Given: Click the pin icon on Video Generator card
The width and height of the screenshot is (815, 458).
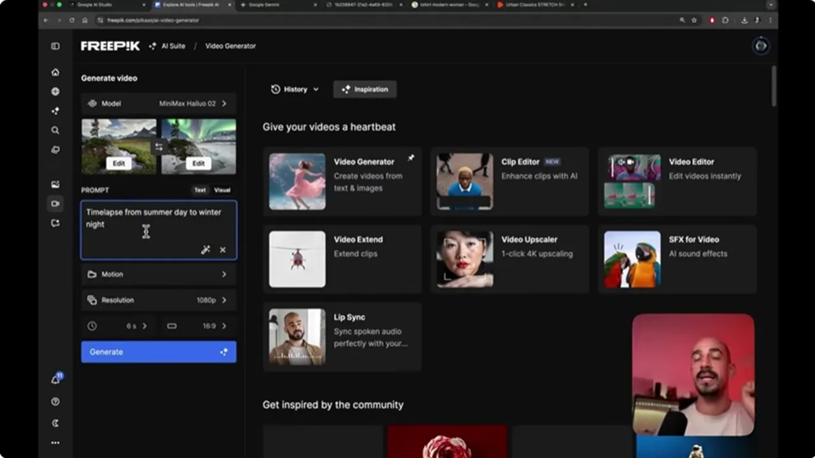Looking at the screenshot, I should point(411,158).
